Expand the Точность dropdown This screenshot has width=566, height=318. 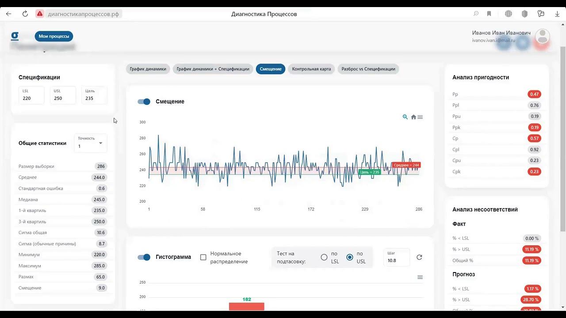coord(90,143)
